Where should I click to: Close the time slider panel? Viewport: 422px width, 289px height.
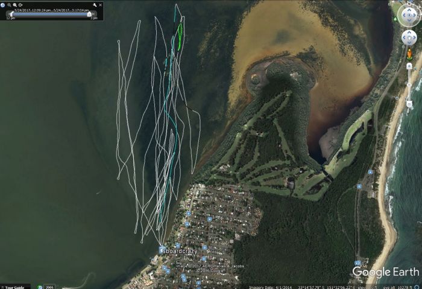click(100, 5)
